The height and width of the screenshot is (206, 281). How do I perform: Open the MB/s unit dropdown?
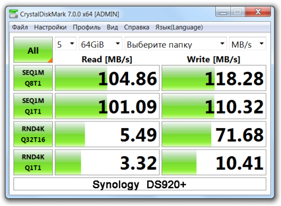(247, 44)
